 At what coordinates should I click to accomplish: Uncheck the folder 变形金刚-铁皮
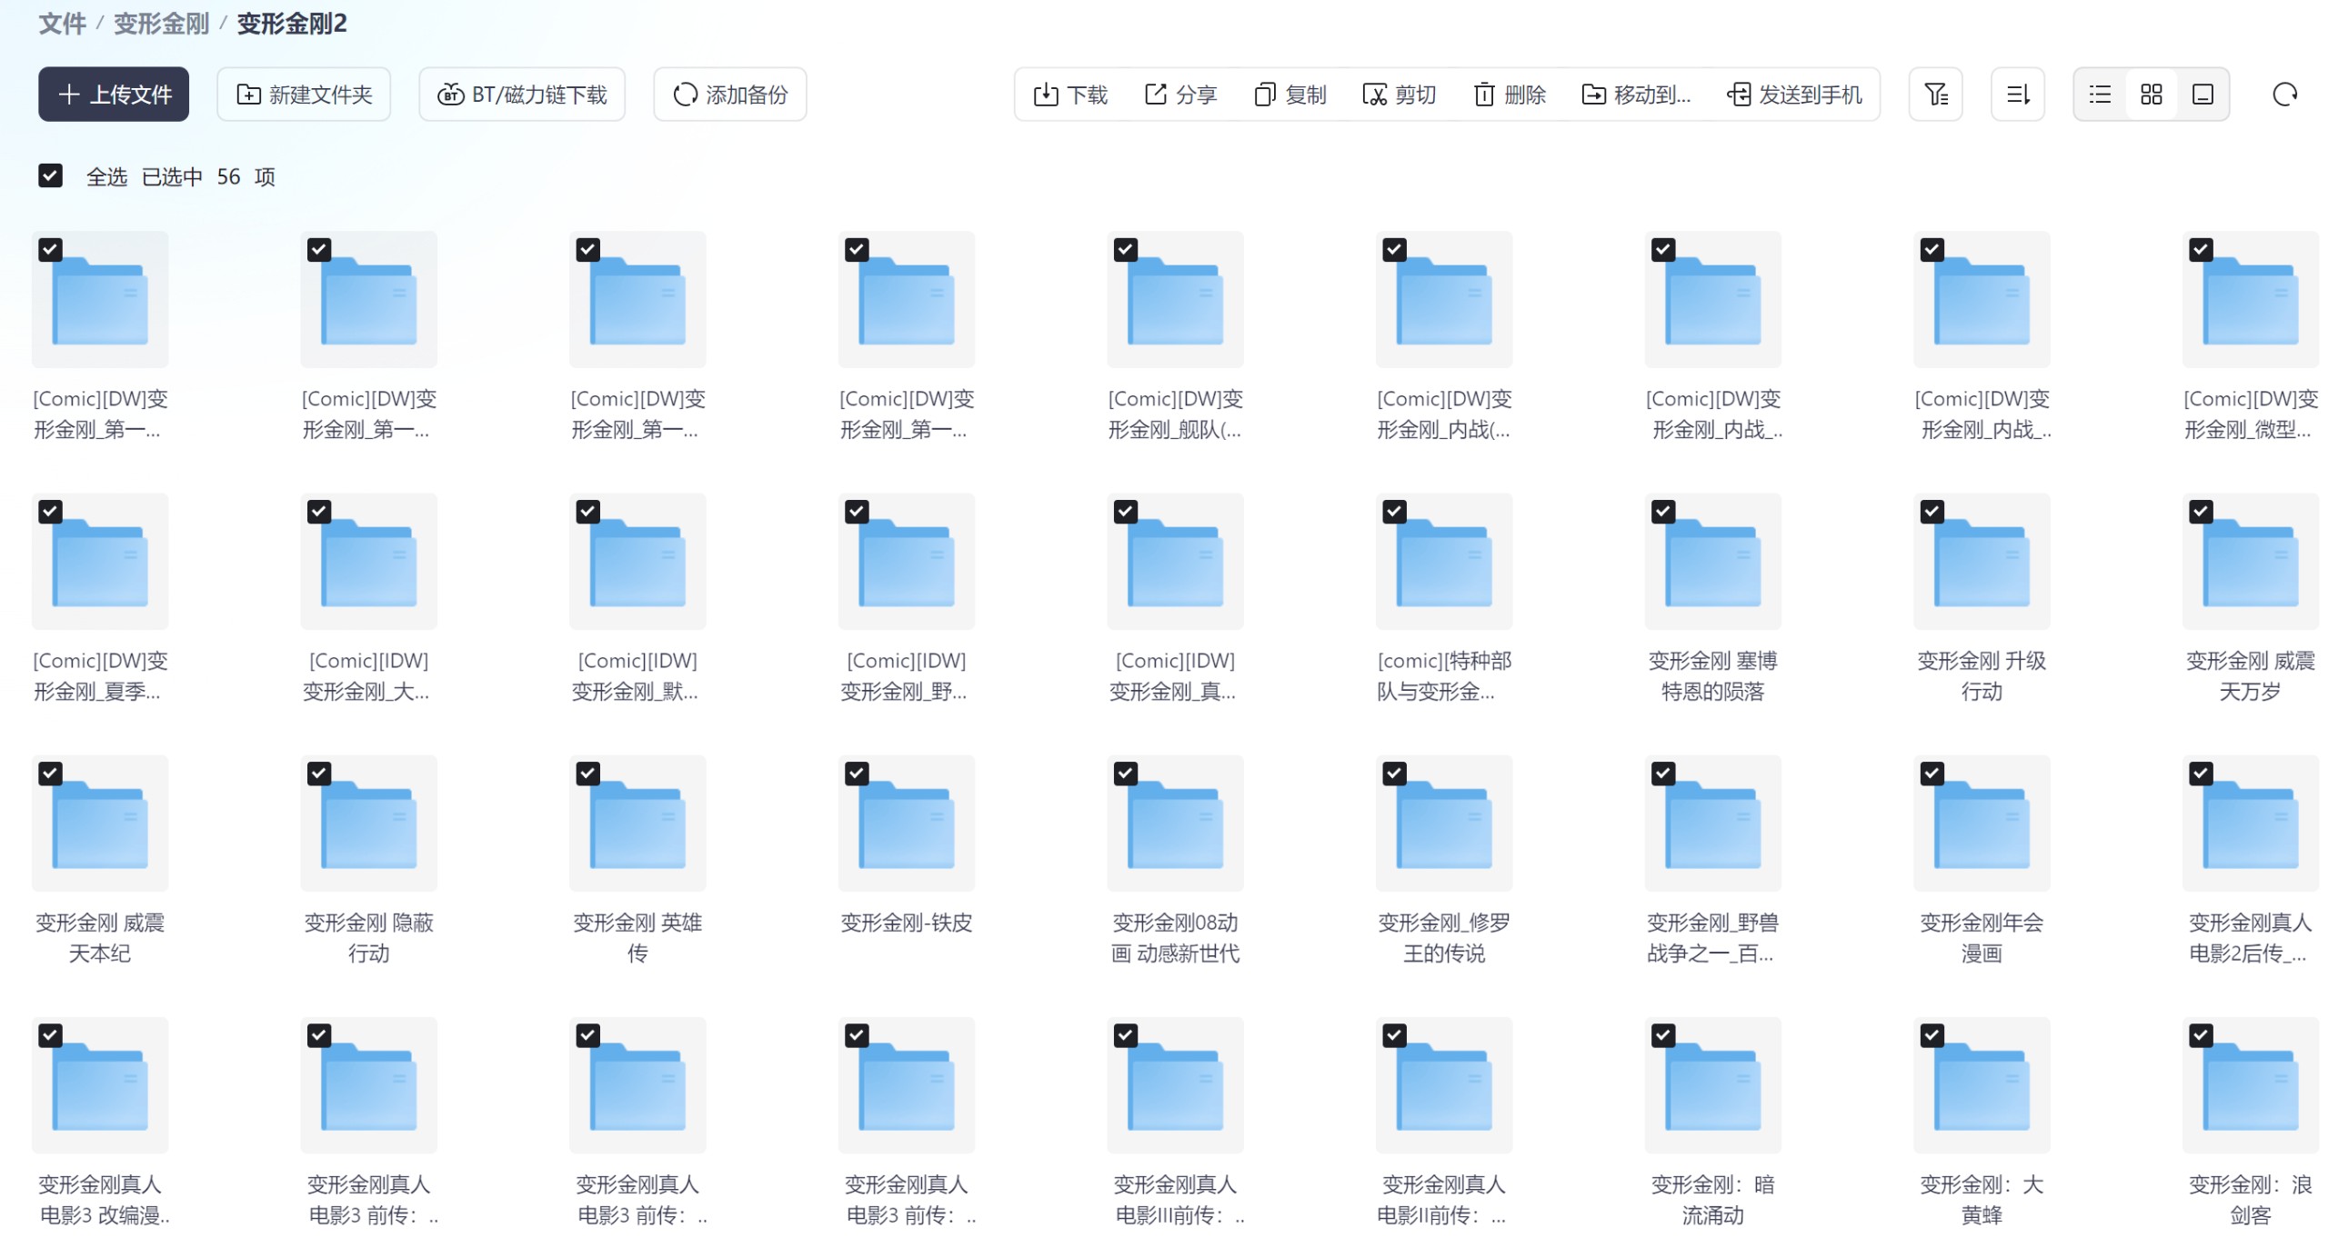click(x=857, y=773)
